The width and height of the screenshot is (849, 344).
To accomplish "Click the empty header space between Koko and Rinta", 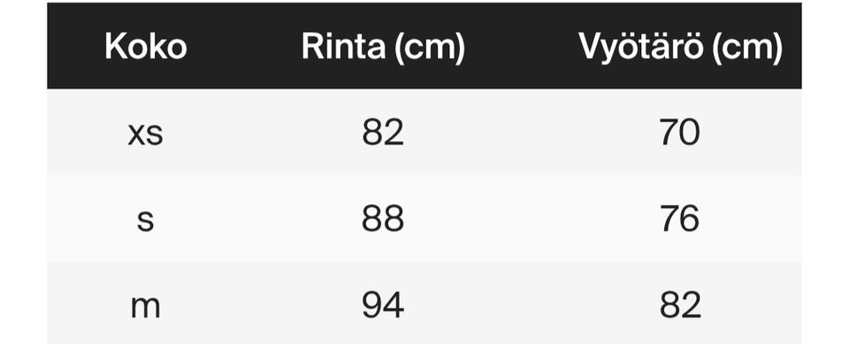I will tap(244, 46).
